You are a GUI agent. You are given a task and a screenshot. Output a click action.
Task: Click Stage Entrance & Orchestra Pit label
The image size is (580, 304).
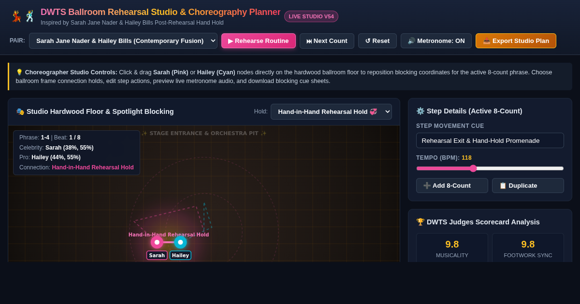(x=204, y=133)
